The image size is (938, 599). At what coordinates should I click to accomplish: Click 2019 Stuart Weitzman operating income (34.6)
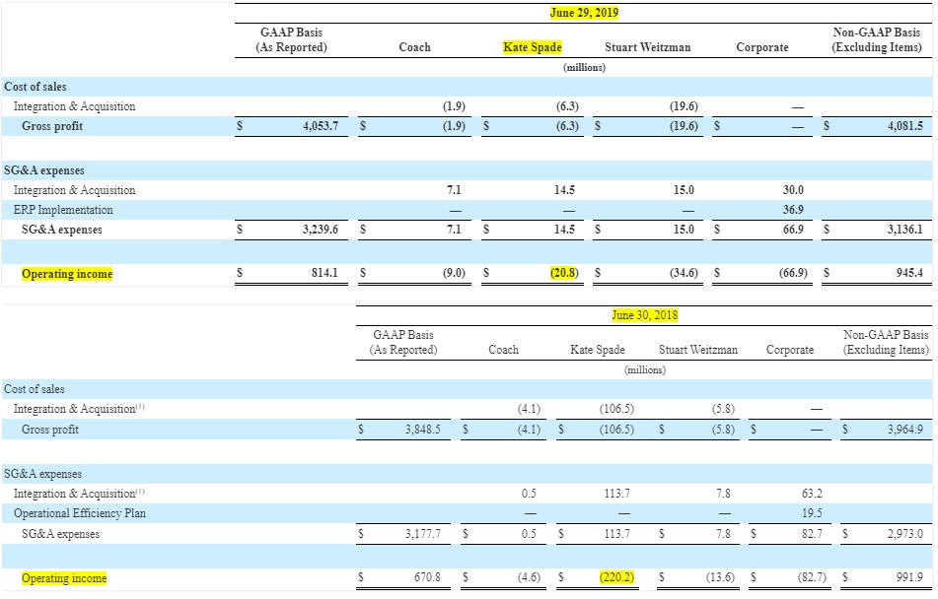684,273
